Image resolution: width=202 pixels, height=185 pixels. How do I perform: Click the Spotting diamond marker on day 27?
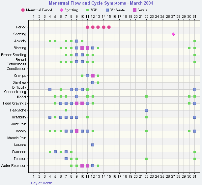[x=173, y=34]
